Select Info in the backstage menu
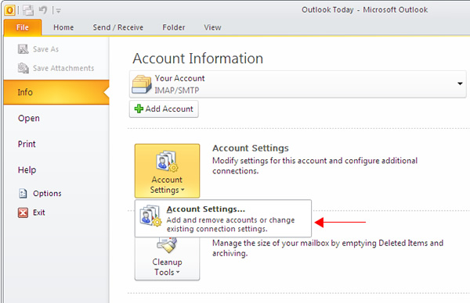 pyautogui.click(x=56, y=92)
